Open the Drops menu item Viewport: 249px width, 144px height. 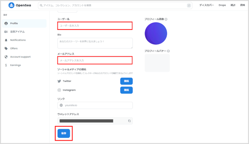tap(222, 5)
